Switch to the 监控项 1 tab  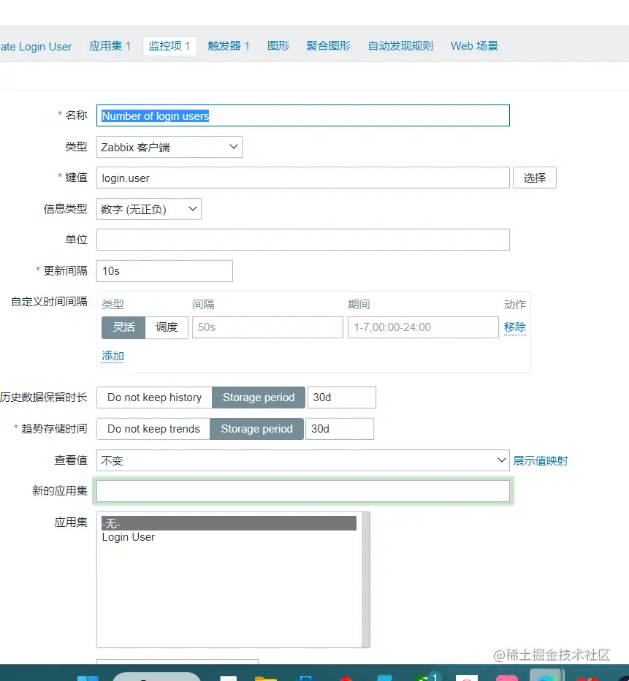tap(169, 45)
